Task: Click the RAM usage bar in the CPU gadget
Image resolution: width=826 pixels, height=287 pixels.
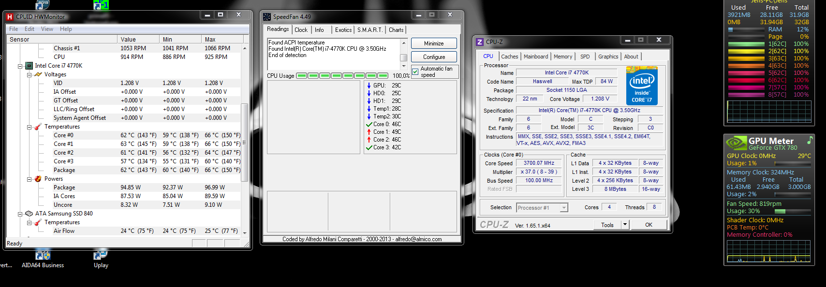Action: pos(747,29)
